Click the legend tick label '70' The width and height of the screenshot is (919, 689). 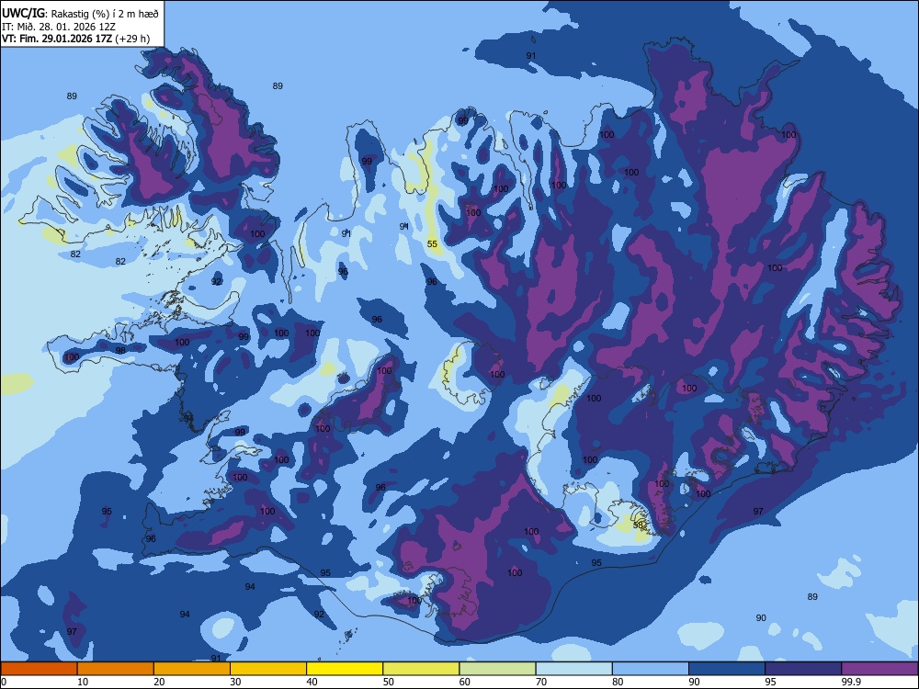point(541,682)
